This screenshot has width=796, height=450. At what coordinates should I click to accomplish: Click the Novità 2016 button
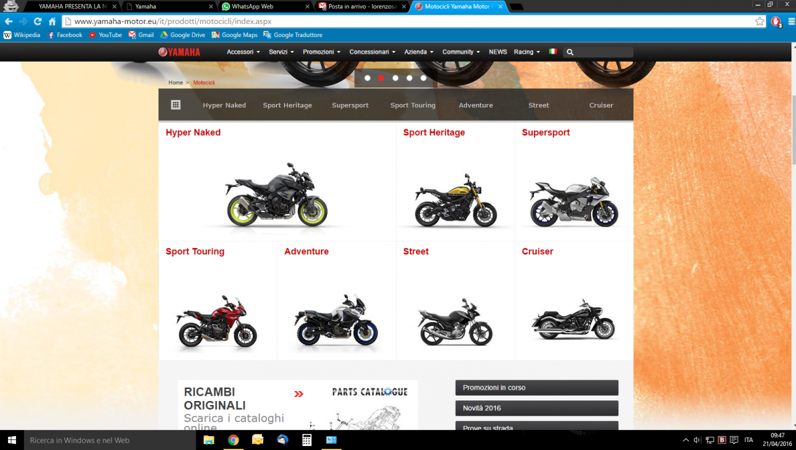pos(537,408)
